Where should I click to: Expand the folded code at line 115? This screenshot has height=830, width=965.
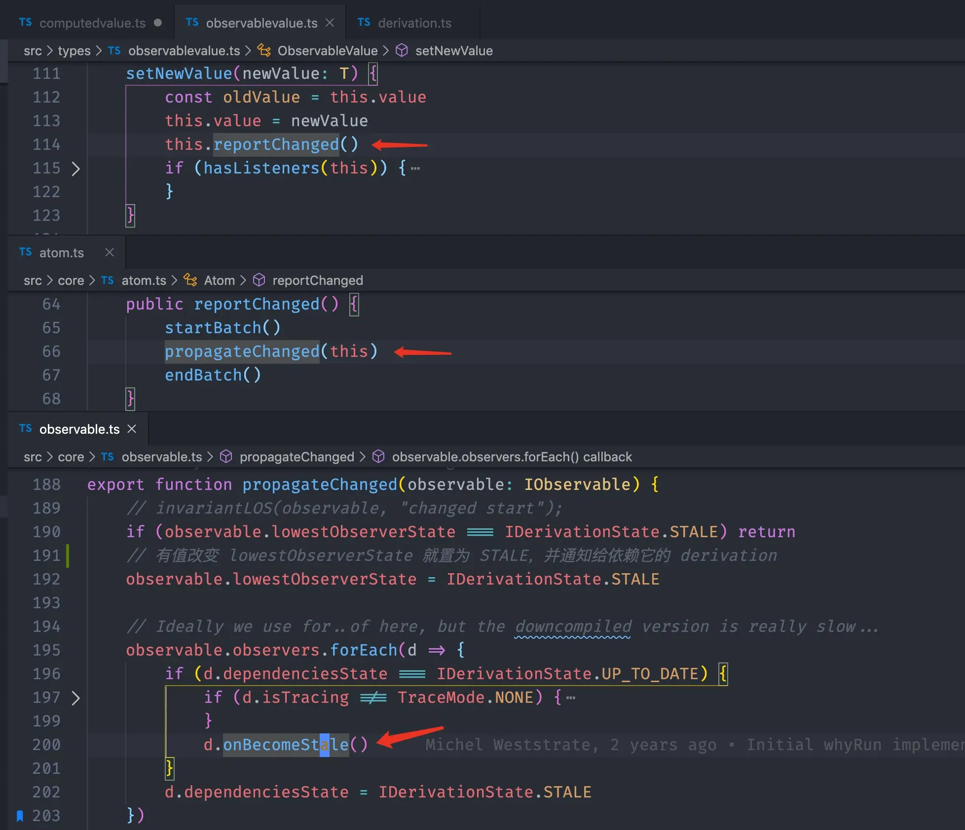(x=76, y=168)
